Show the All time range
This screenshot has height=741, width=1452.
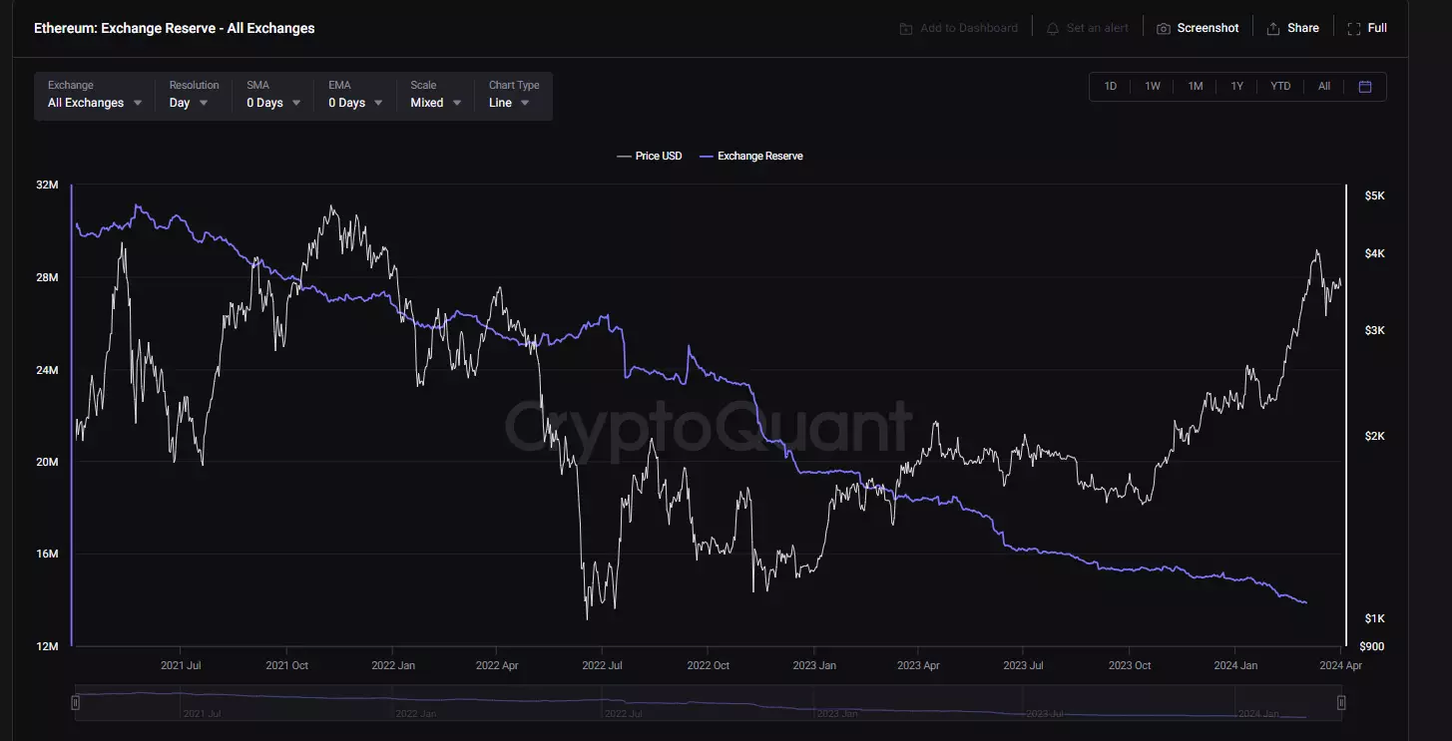1324,87
